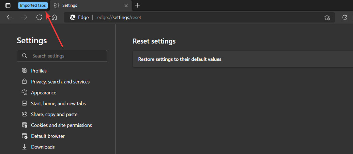This screenshot has height=154, width=353.
Task: Go to the home page icon
Action: tap(54, 17)
